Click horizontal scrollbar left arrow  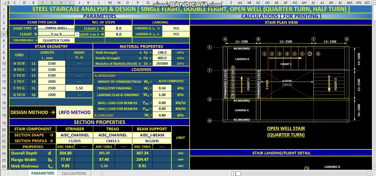[233, 174]
